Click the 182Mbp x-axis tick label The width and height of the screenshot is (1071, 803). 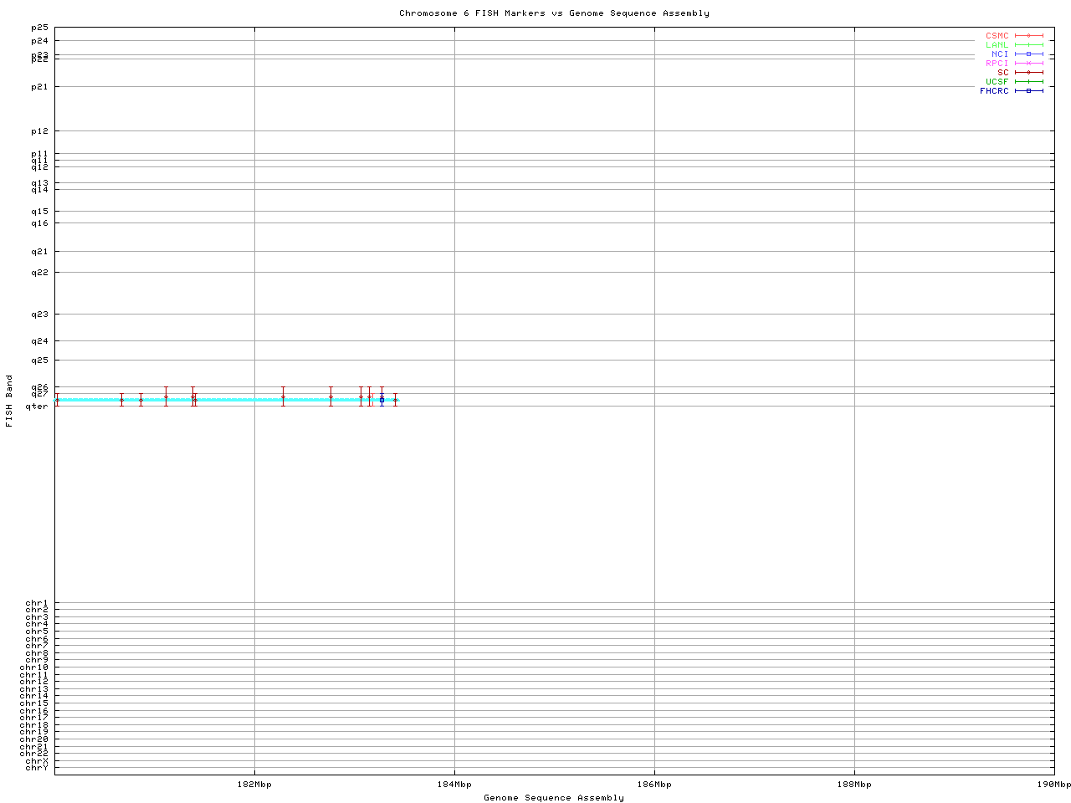click(x=254, y=785)
